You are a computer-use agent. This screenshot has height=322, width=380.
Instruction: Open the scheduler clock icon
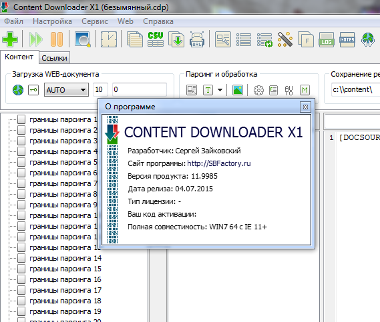click(109, 39)
